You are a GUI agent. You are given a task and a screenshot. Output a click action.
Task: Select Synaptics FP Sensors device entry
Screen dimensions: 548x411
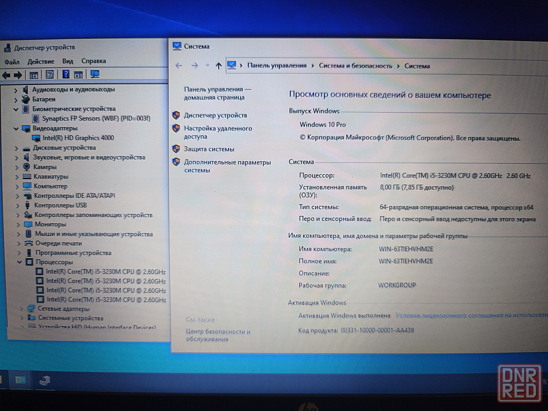(96, 118)
